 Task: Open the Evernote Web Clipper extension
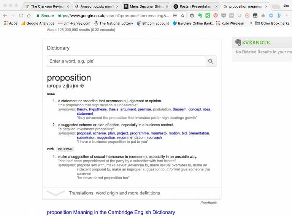[200, 16]
